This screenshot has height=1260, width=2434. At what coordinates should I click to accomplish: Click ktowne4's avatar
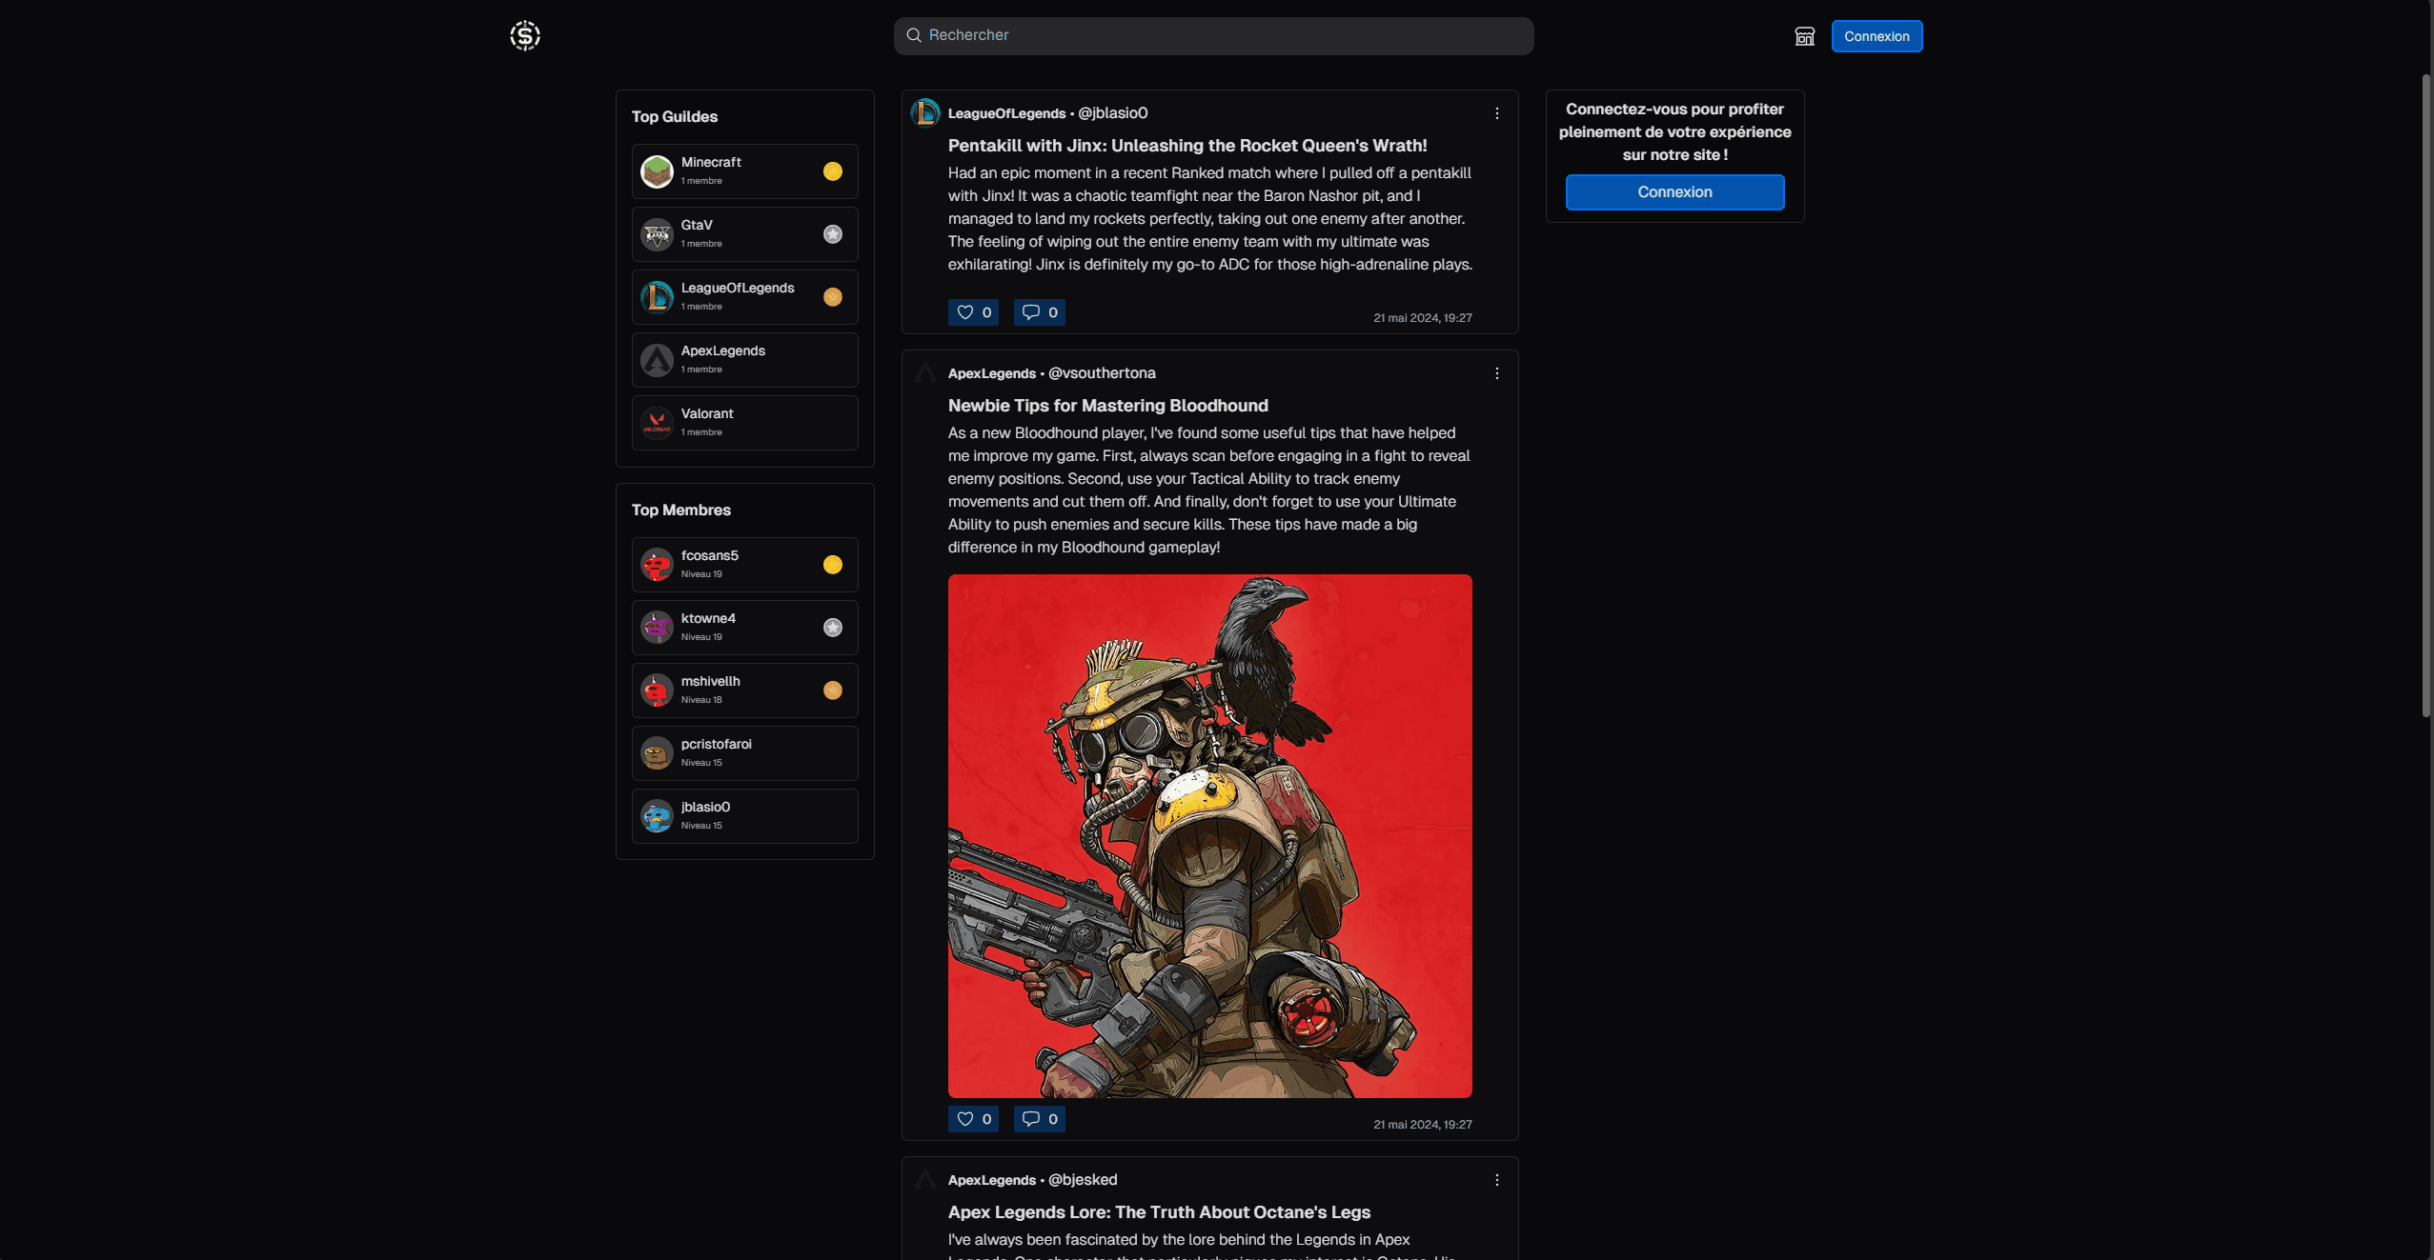[657, 628]
